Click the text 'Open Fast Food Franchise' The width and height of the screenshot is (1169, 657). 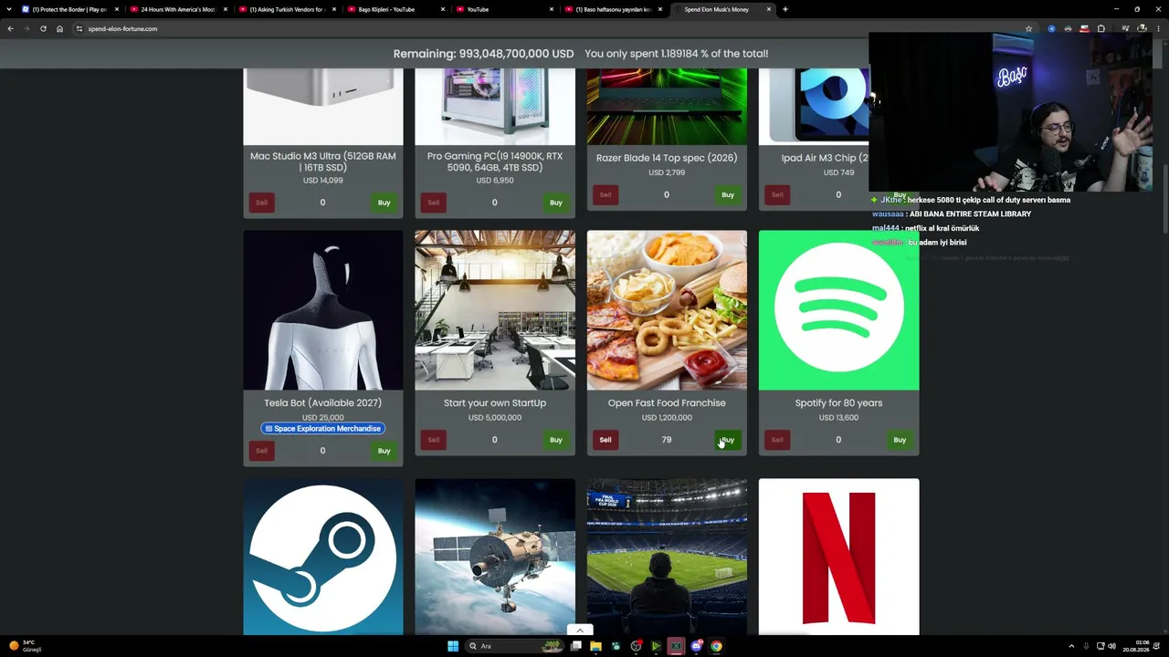667,403
